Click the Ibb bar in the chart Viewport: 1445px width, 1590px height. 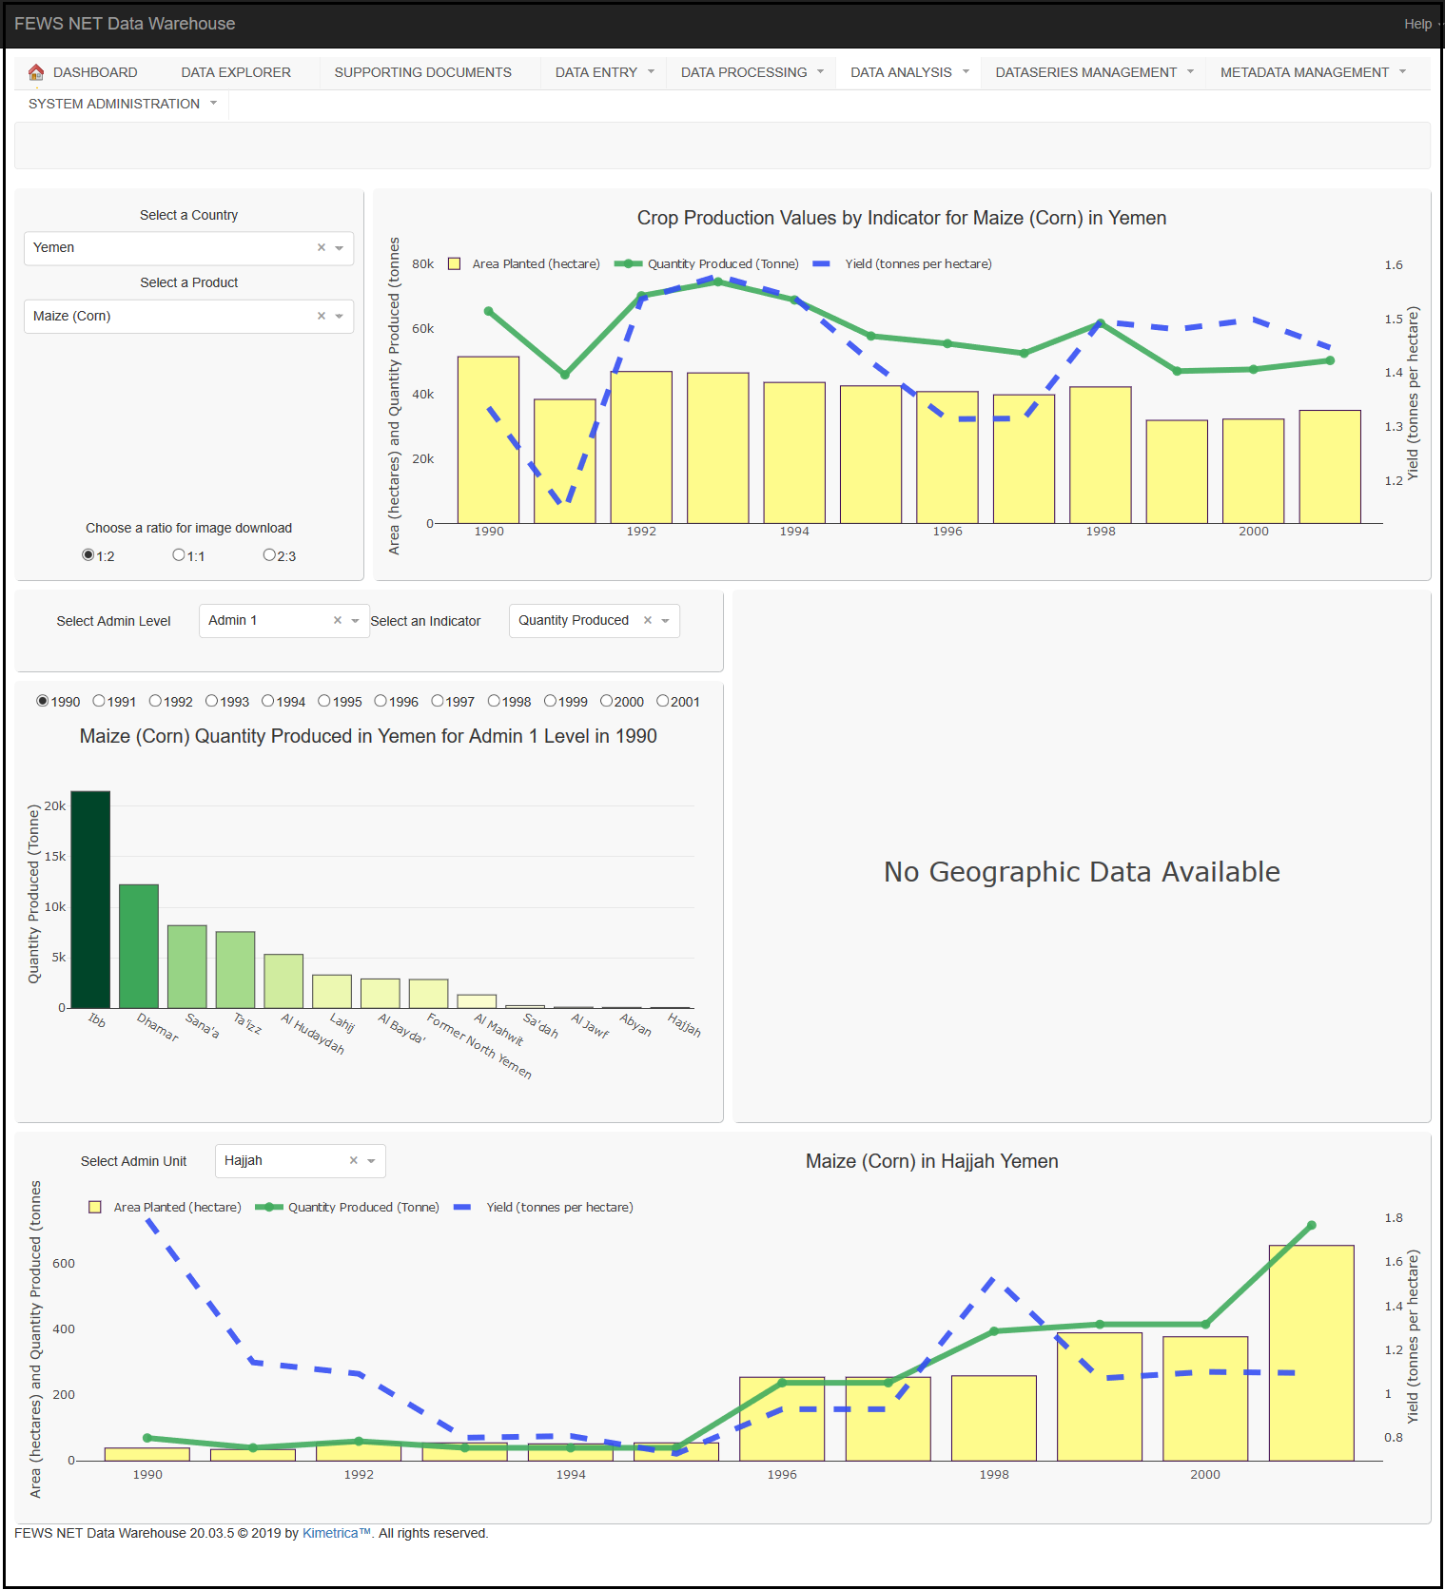(90, 899)
